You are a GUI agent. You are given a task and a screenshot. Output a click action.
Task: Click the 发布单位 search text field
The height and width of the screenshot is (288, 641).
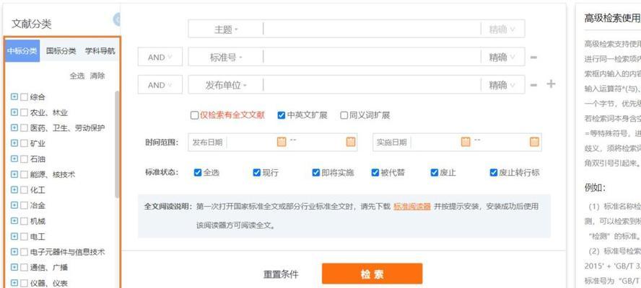[x=372, y=85]
